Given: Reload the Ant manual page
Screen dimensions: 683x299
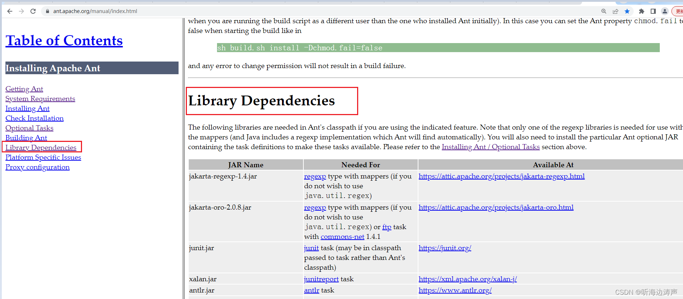Looking at the screenshot, I should 33,11.
